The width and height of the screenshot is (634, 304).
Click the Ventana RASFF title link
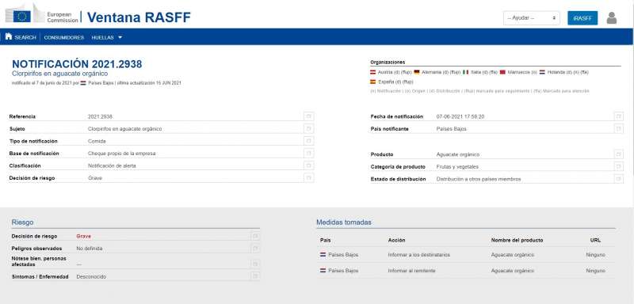(139, 17)
